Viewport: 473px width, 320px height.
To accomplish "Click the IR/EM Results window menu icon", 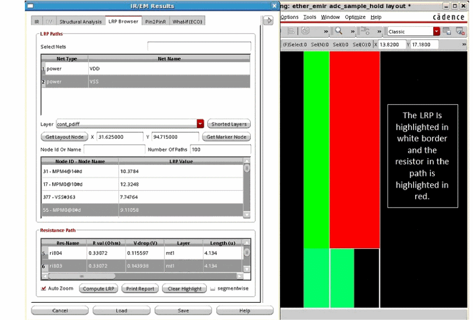I will pyautogui.click(x=30, y=6).
